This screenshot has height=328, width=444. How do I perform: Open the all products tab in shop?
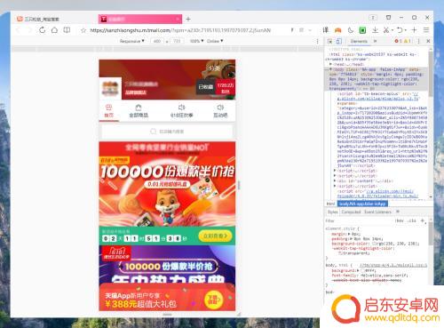coord(139,111)
